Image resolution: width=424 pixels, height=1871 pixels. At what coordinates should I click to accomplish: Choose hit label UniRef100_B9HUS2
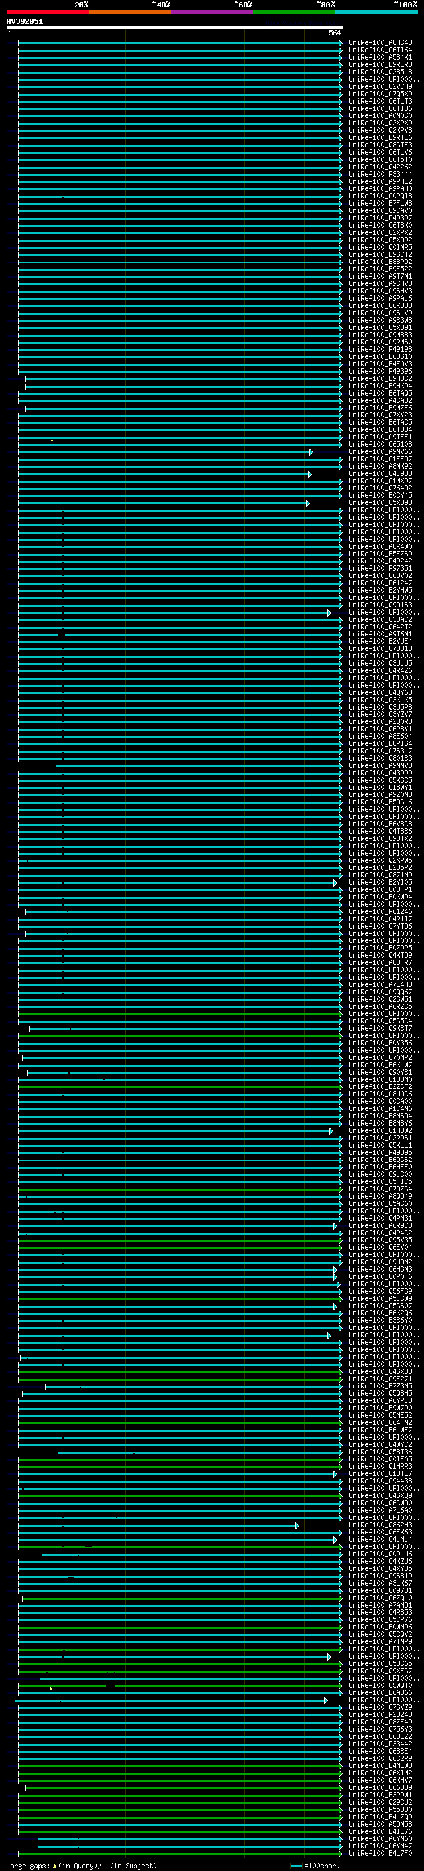(x=380, y=378)
